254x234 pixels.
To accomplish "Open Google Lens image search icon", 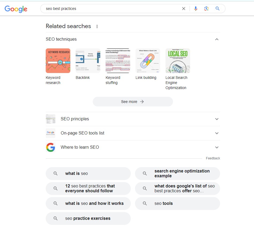I will (x=206, y=8).
